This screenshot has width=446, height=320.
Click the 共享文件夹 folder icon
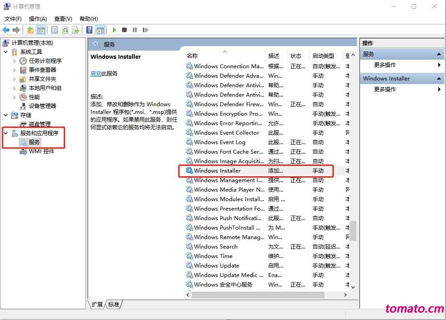click(23, 79)
